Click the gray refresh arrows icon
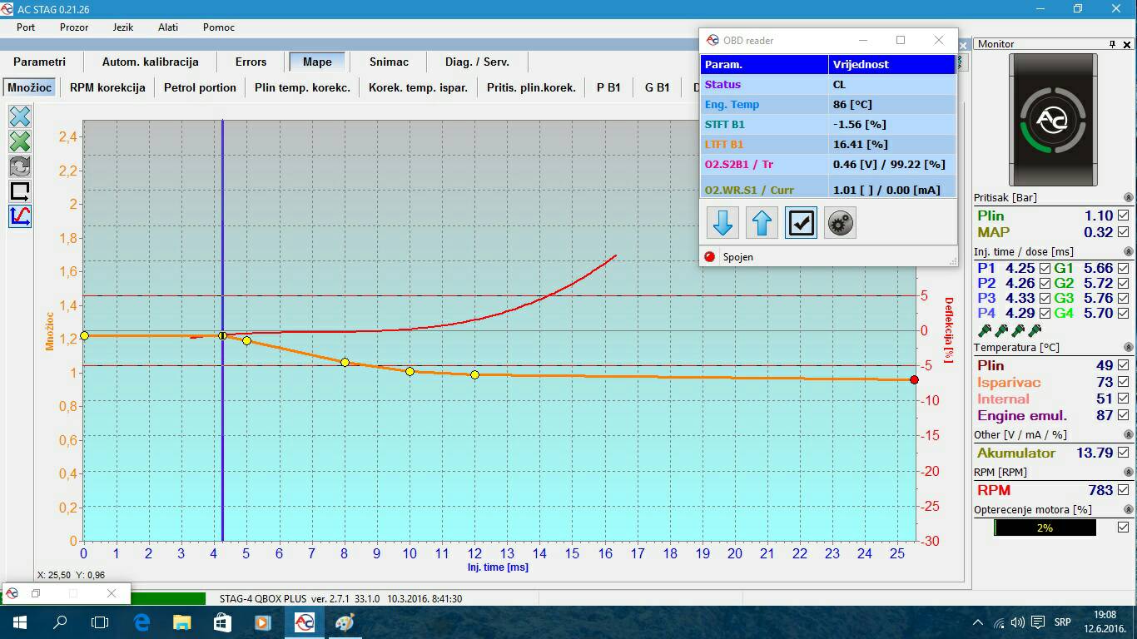This screenshot has height=639, width=1137. [20, 166]
